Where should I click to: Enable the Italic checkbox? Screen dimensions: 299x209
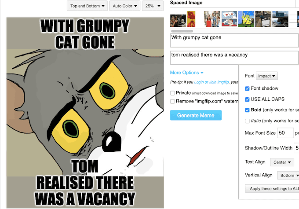[x=247, y=121]
